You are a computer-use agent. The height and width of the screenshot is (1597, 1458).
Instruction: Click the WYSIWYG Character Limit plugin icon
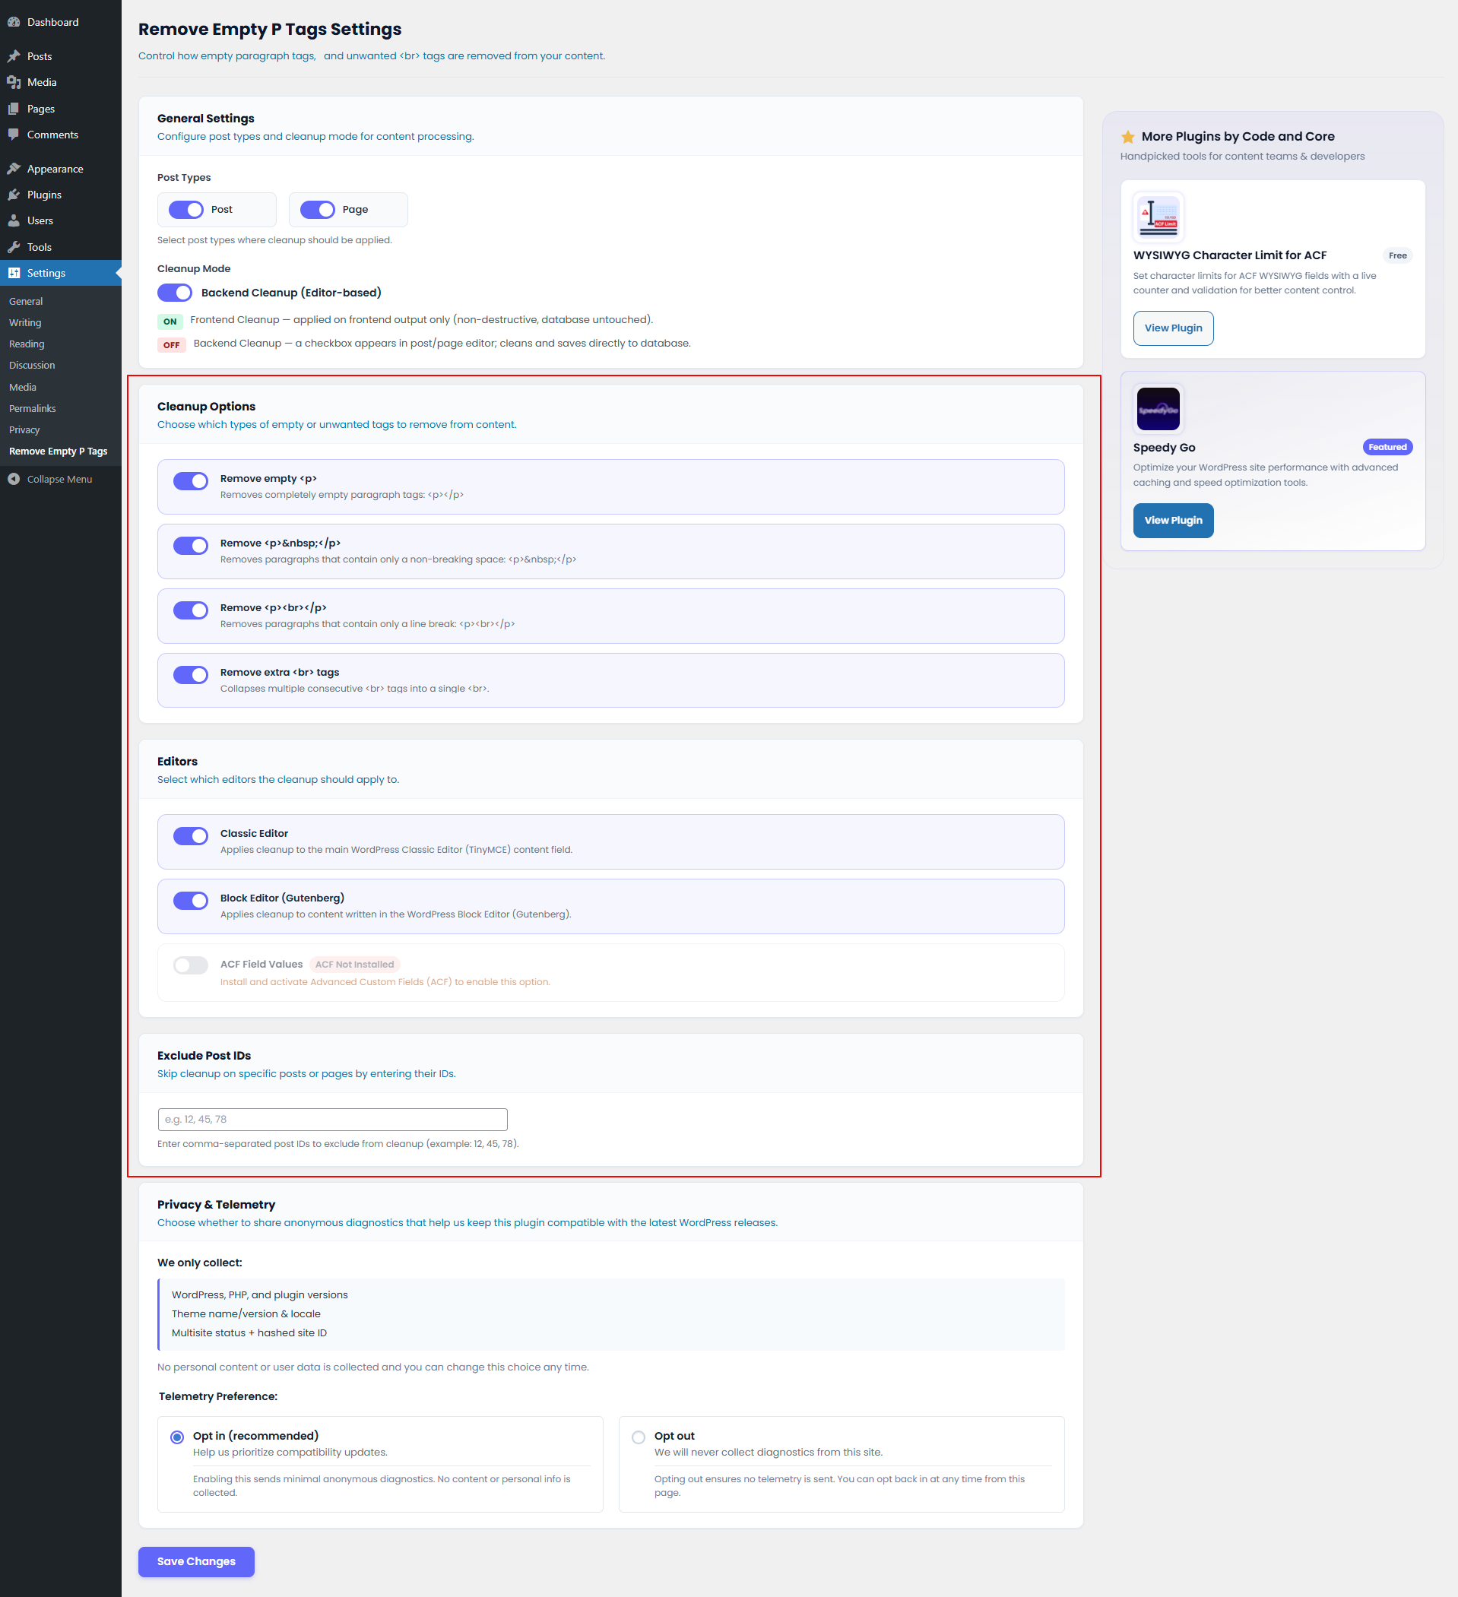point(1158,217)
